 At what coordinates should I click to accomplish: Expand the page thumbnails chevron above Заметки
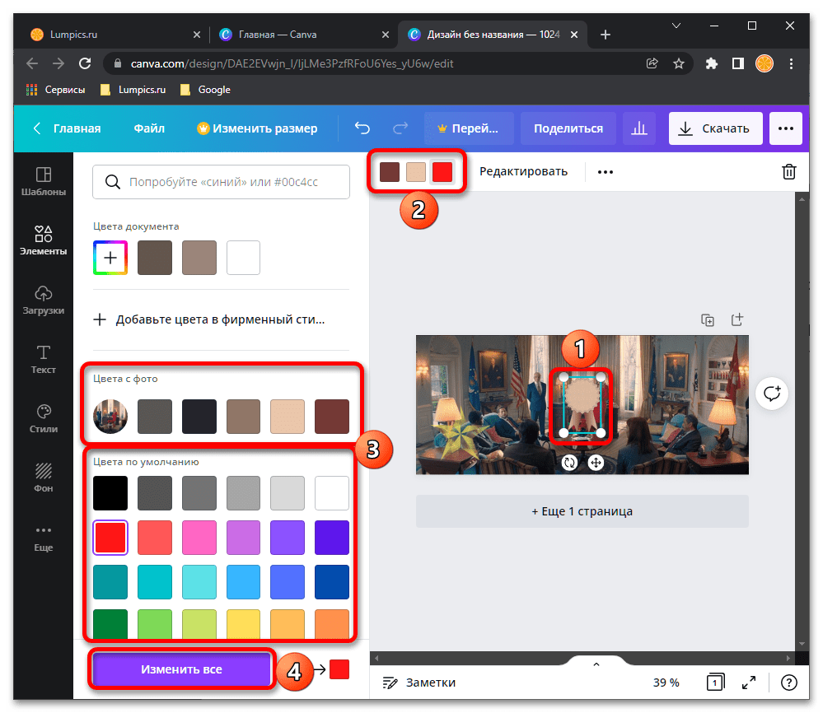(596, 664)
